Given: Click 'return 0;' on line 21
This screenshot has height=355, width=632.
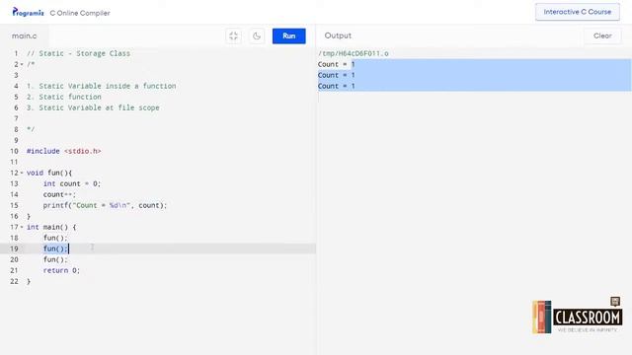Looking at the screenshot, I should 61,270.
